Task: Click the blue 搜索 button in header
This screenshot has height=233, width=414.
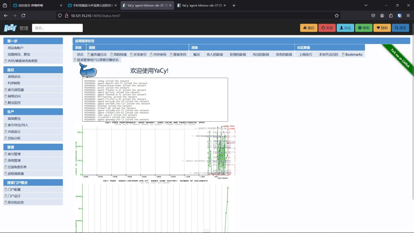Action: point(400,28)
